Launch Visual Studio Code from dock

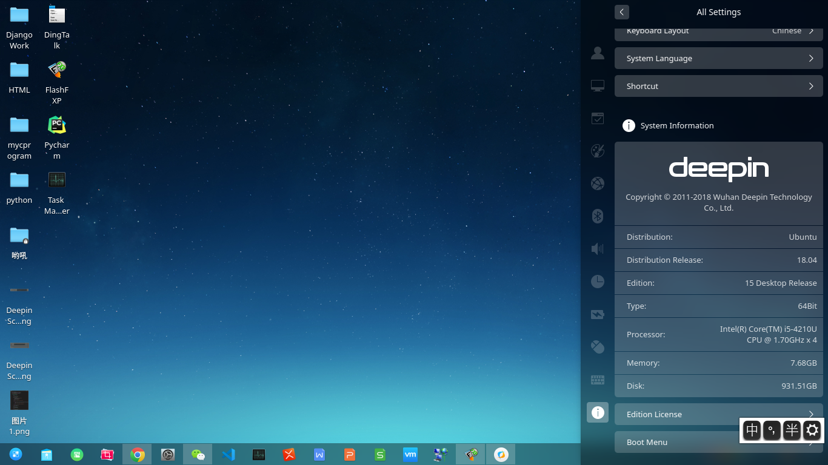[x=229, y=454]
